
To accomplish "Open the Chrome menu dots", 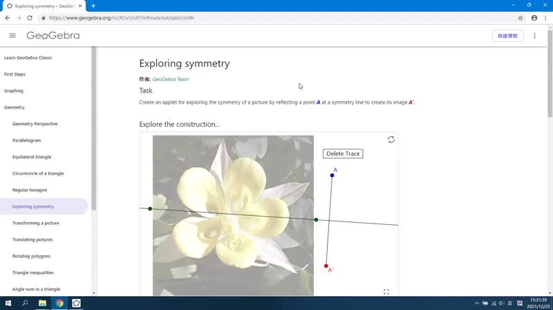I will [x=545, y=18].
